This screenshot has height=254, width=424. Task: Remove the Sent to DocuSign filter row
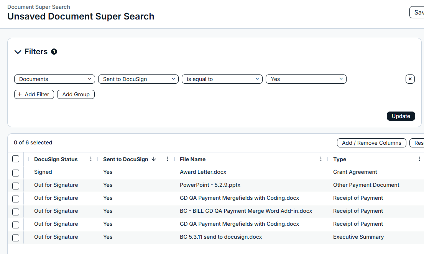[x=410, y=79]
